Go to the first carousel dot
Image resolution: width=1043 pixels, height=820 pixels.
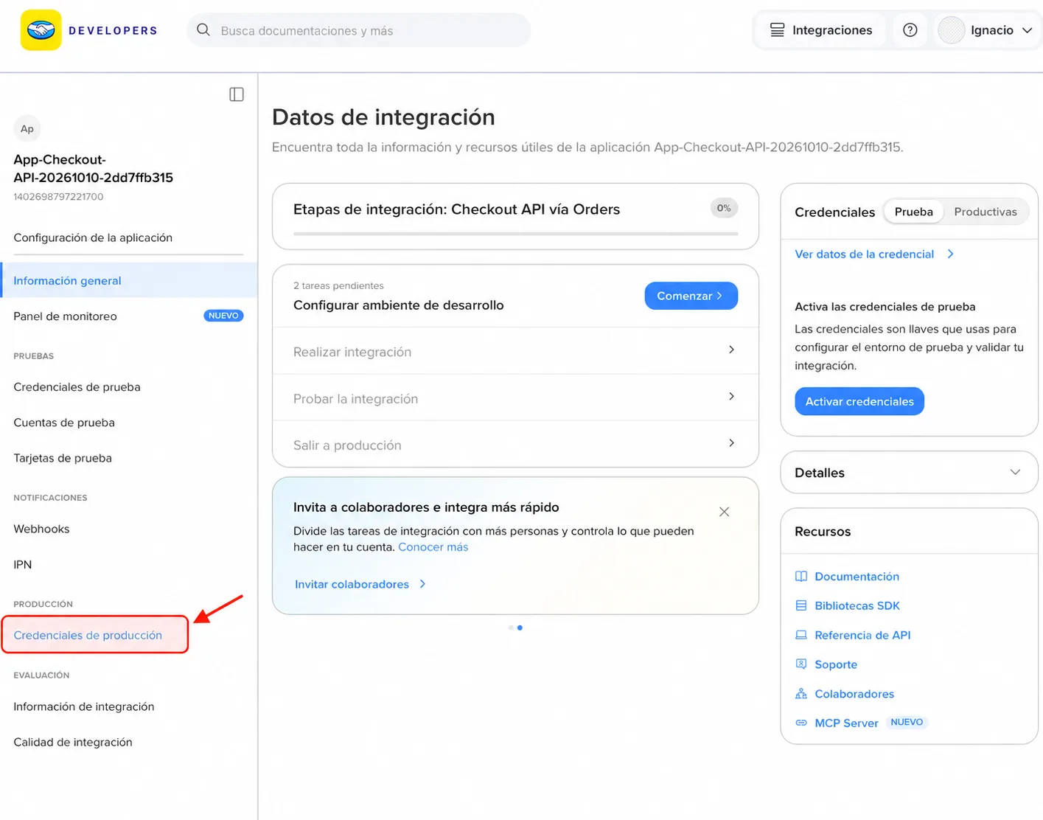511,628
